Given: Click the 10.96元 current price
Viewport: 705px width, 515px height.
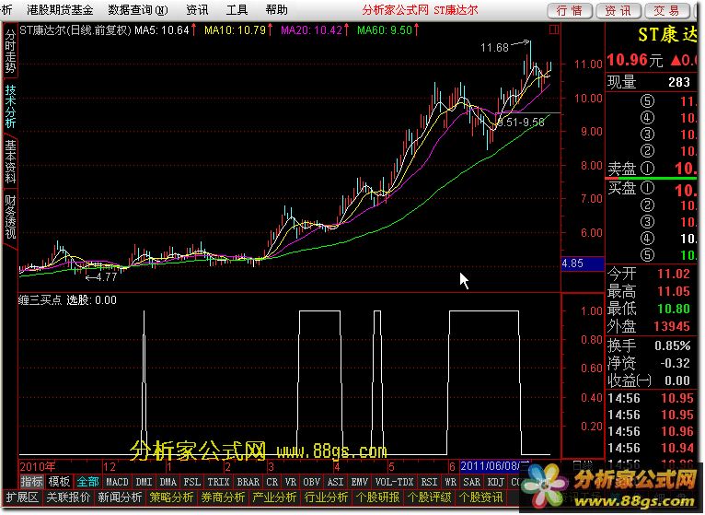Looking at the screenshot, I should pos(635,60).
